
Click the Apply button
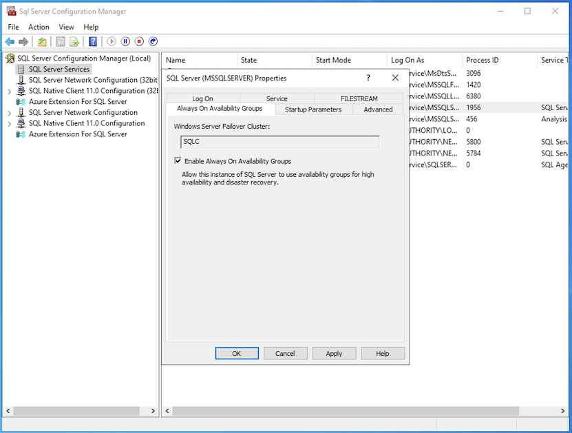point(334,353)
